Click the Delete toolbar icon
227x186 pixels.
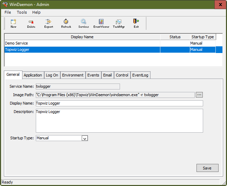point(31,24)
